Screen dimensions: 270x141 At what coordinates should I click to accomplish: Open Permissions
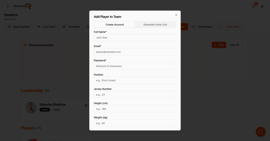coord(202,27)
